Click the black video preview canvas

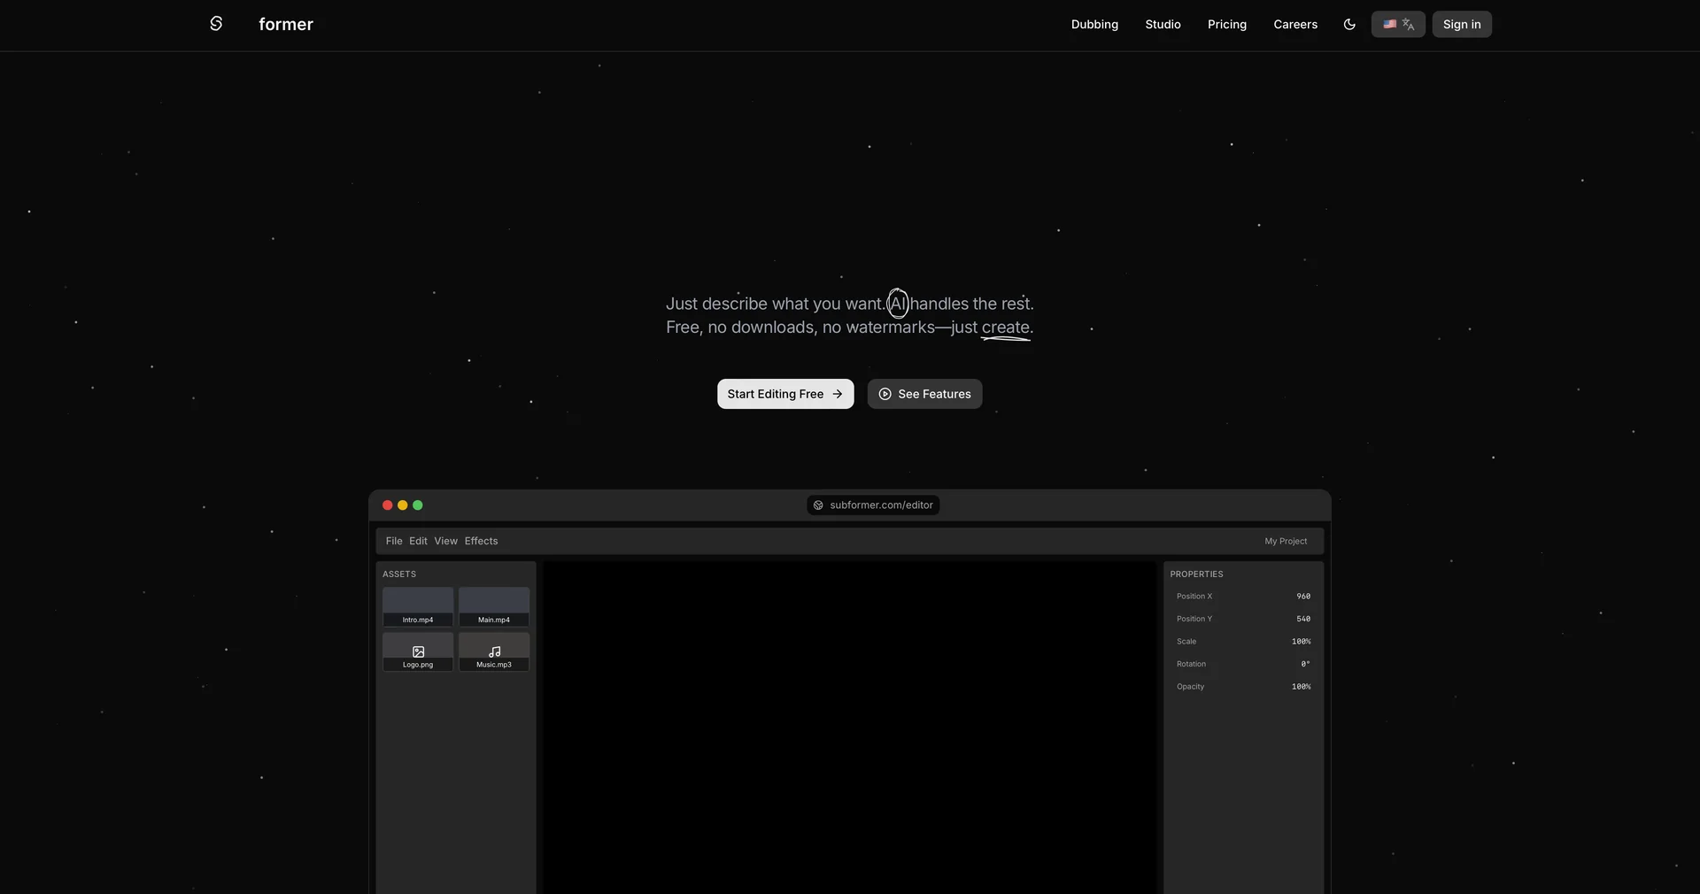click(x=850, y=728)
